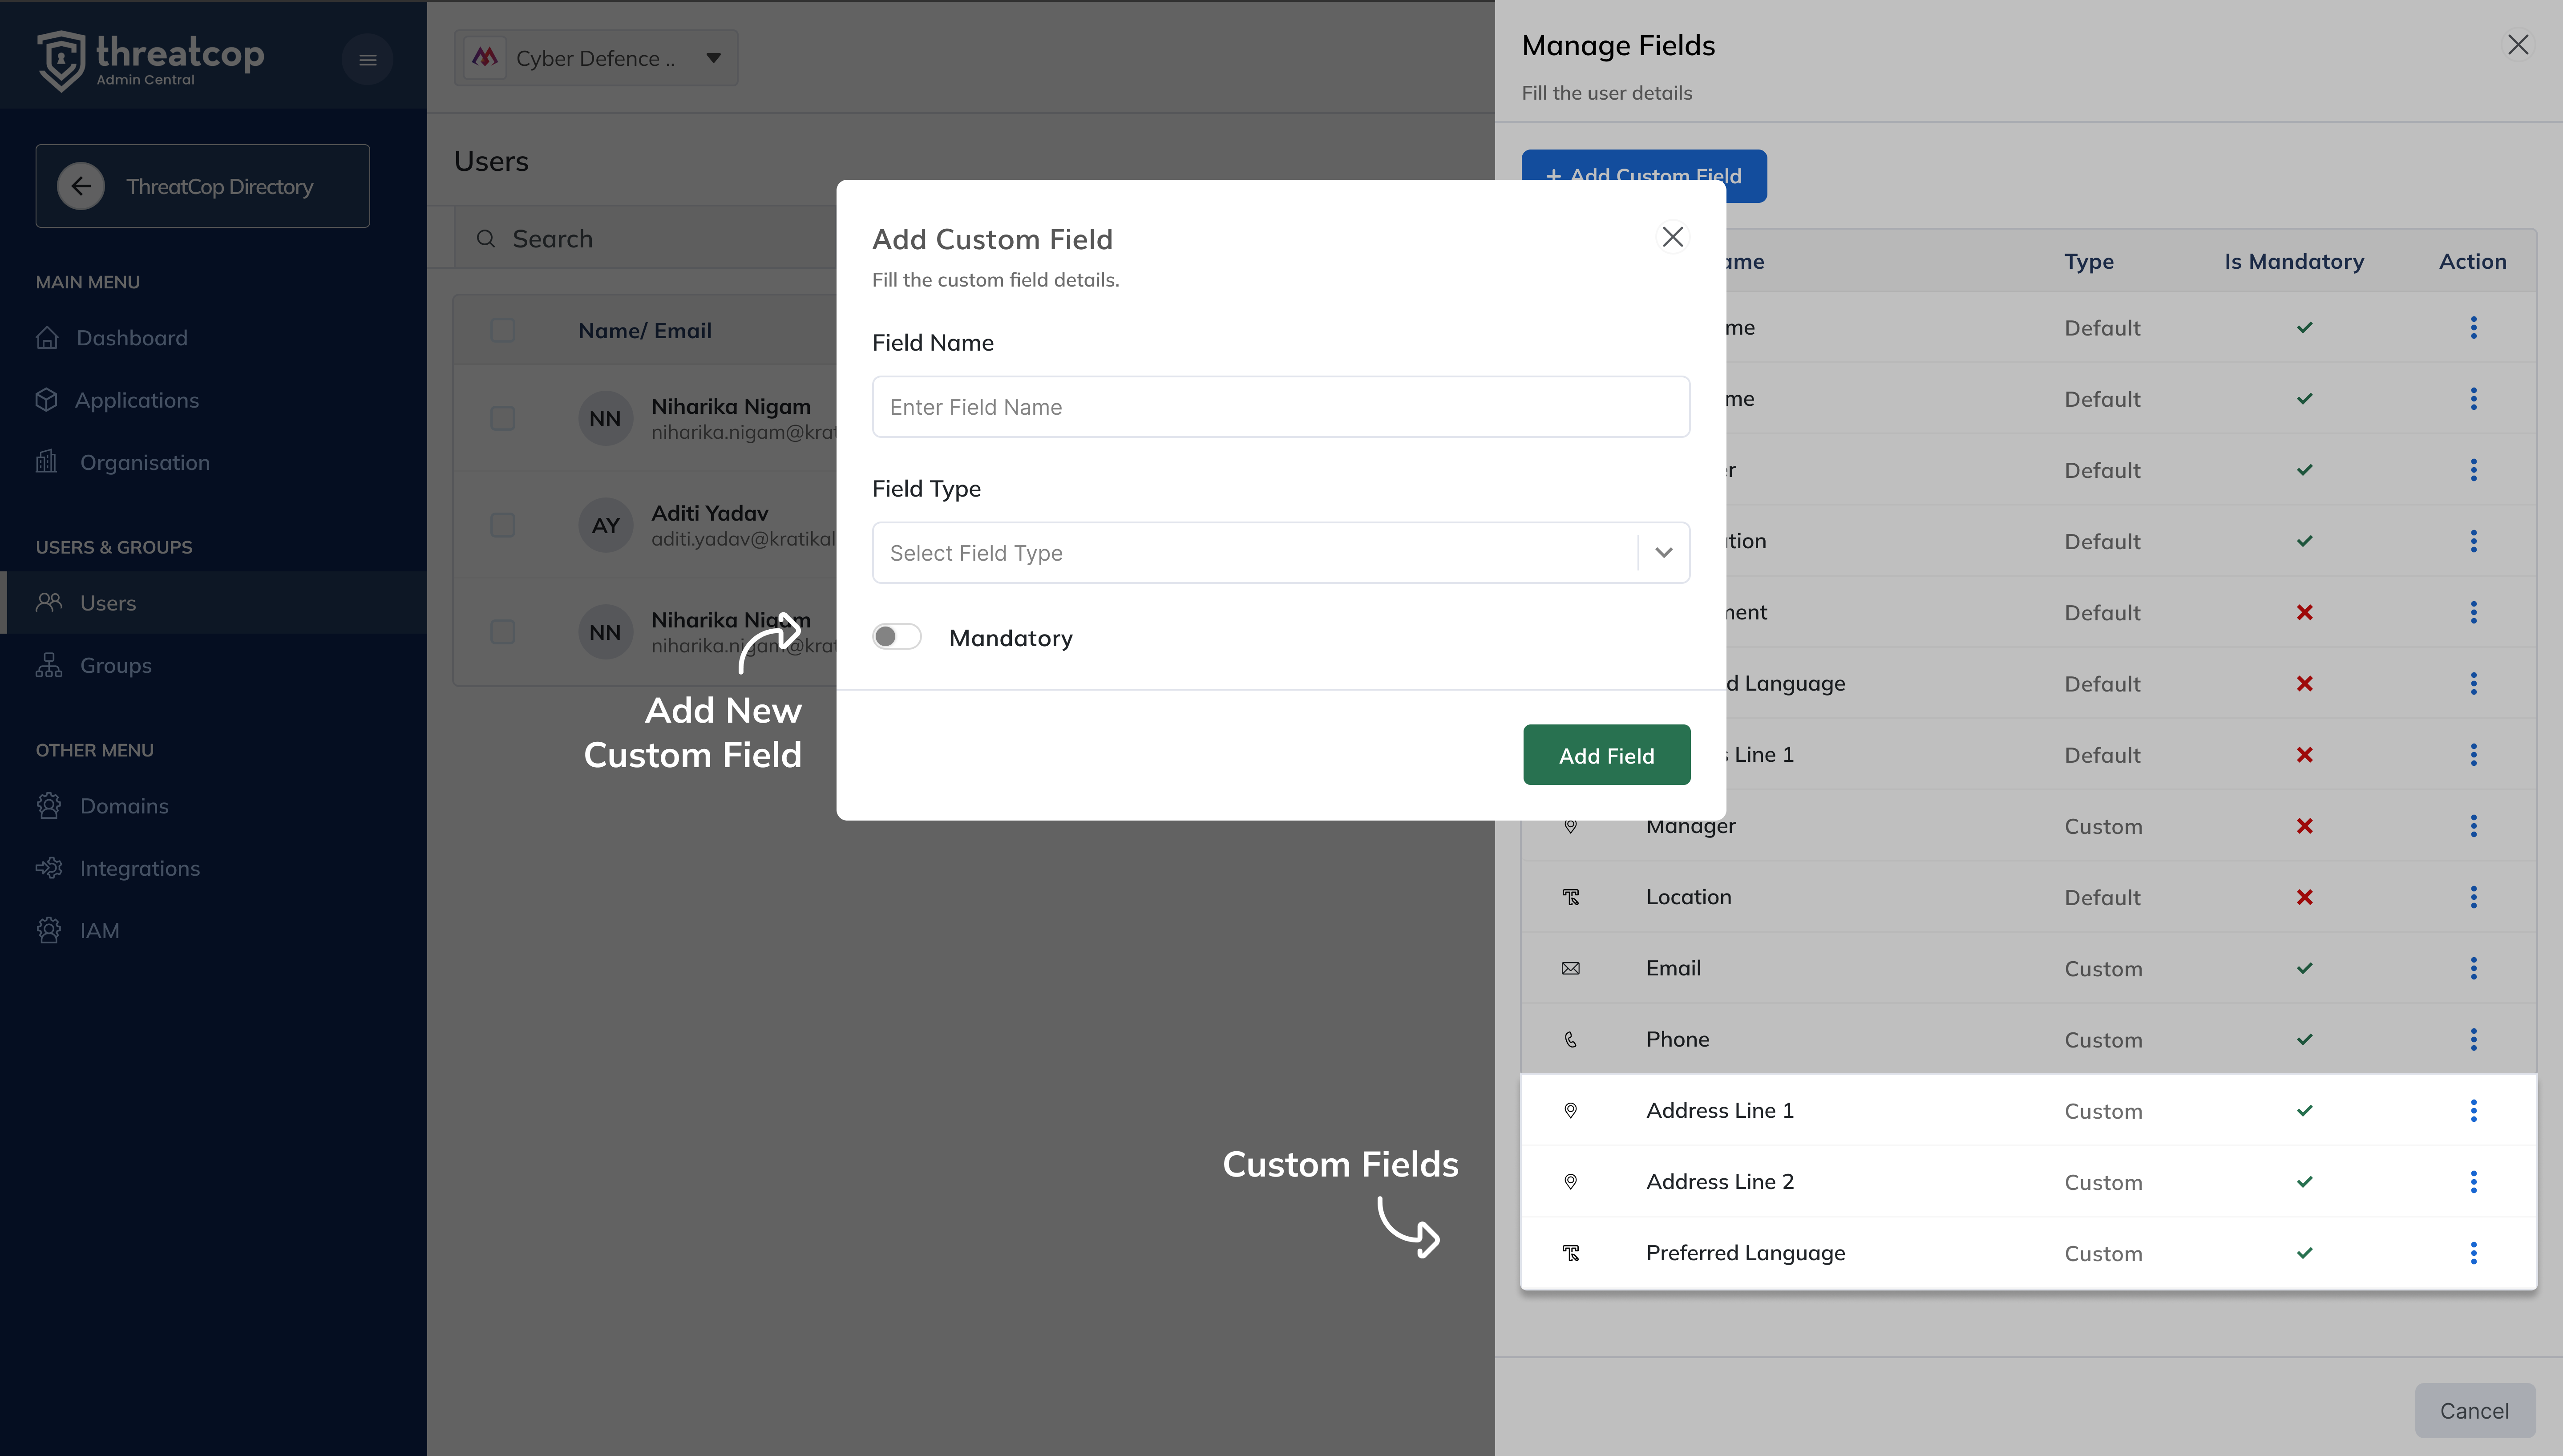Image resolution: width=2563 pixels, height=1456 pixels.
Task: Select Users in sidebar
Action: (x=213, y=603)
